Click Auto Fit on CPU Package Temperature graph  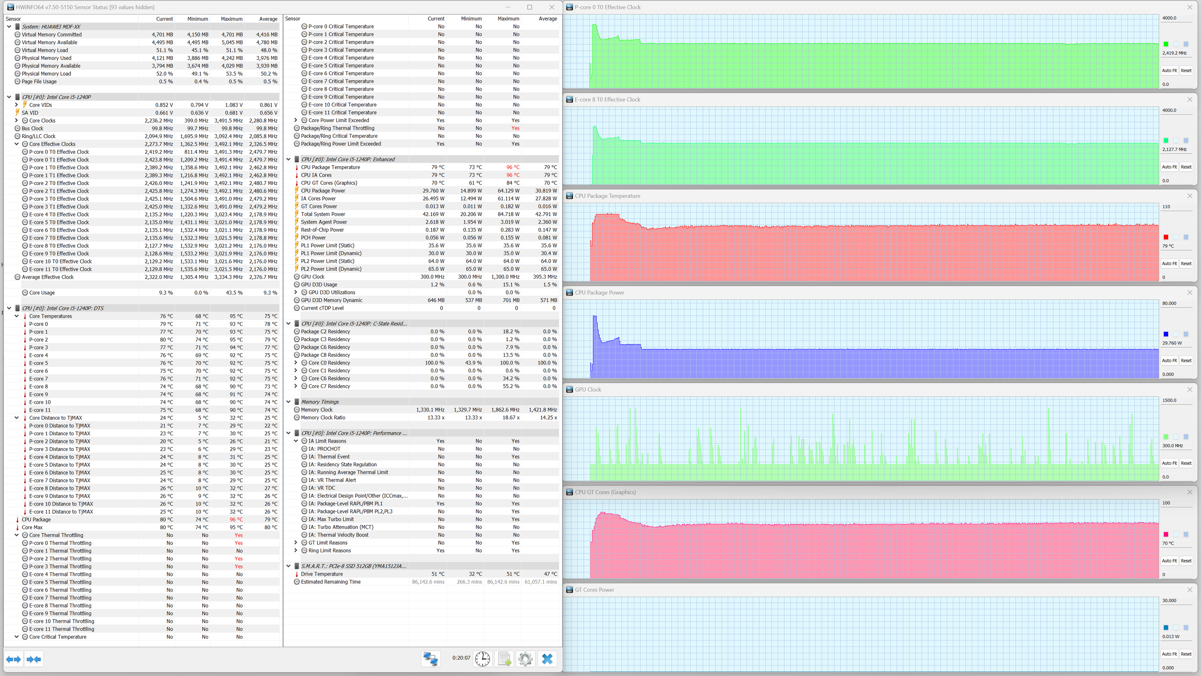coord(1169,264)
